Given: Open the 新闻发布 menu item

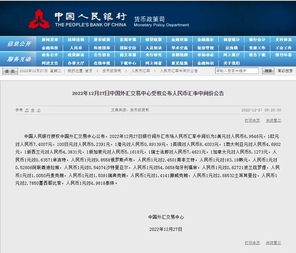Looking at the screenshot, I should pos(50,40).
